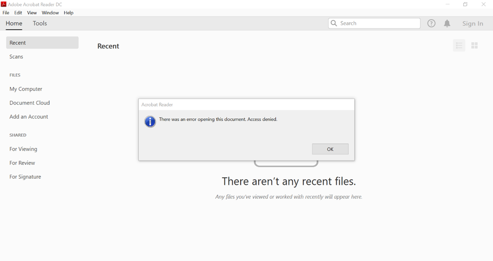Click the search magnifier icon
Viewport: 493px width, 261px height.
coord(334,23)
